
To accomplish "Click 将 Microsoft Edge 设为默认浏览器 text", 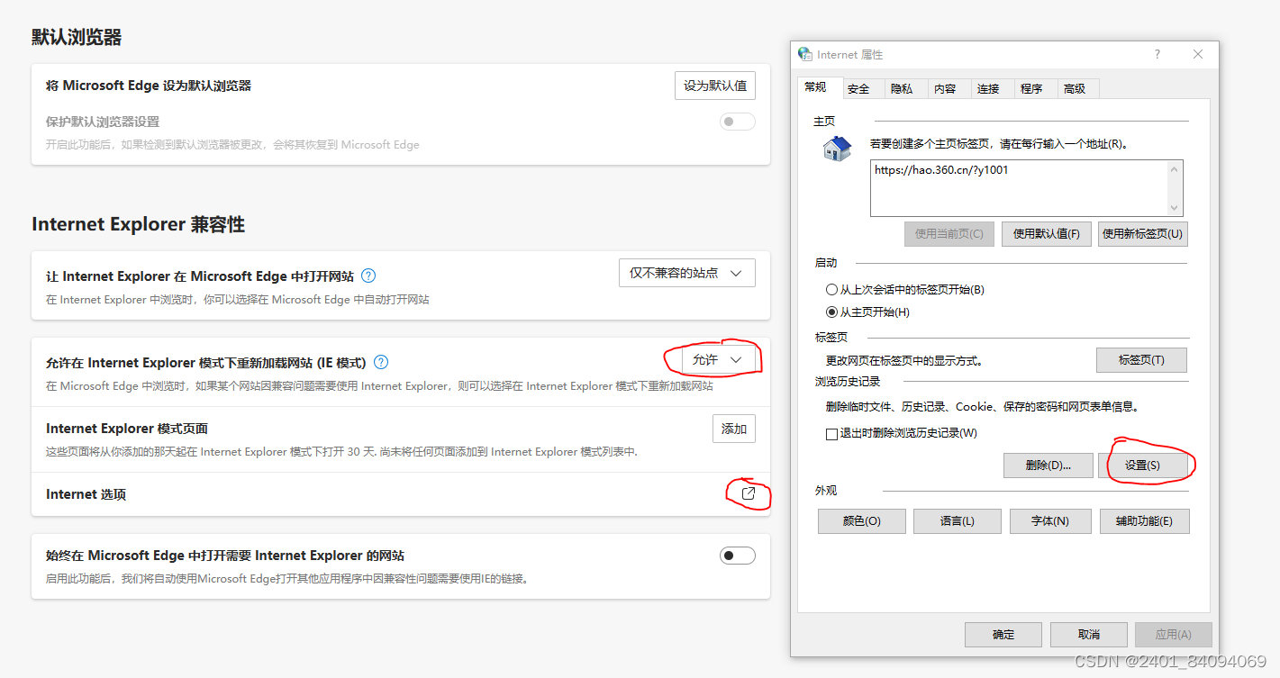I will click(x=149, y=86).
